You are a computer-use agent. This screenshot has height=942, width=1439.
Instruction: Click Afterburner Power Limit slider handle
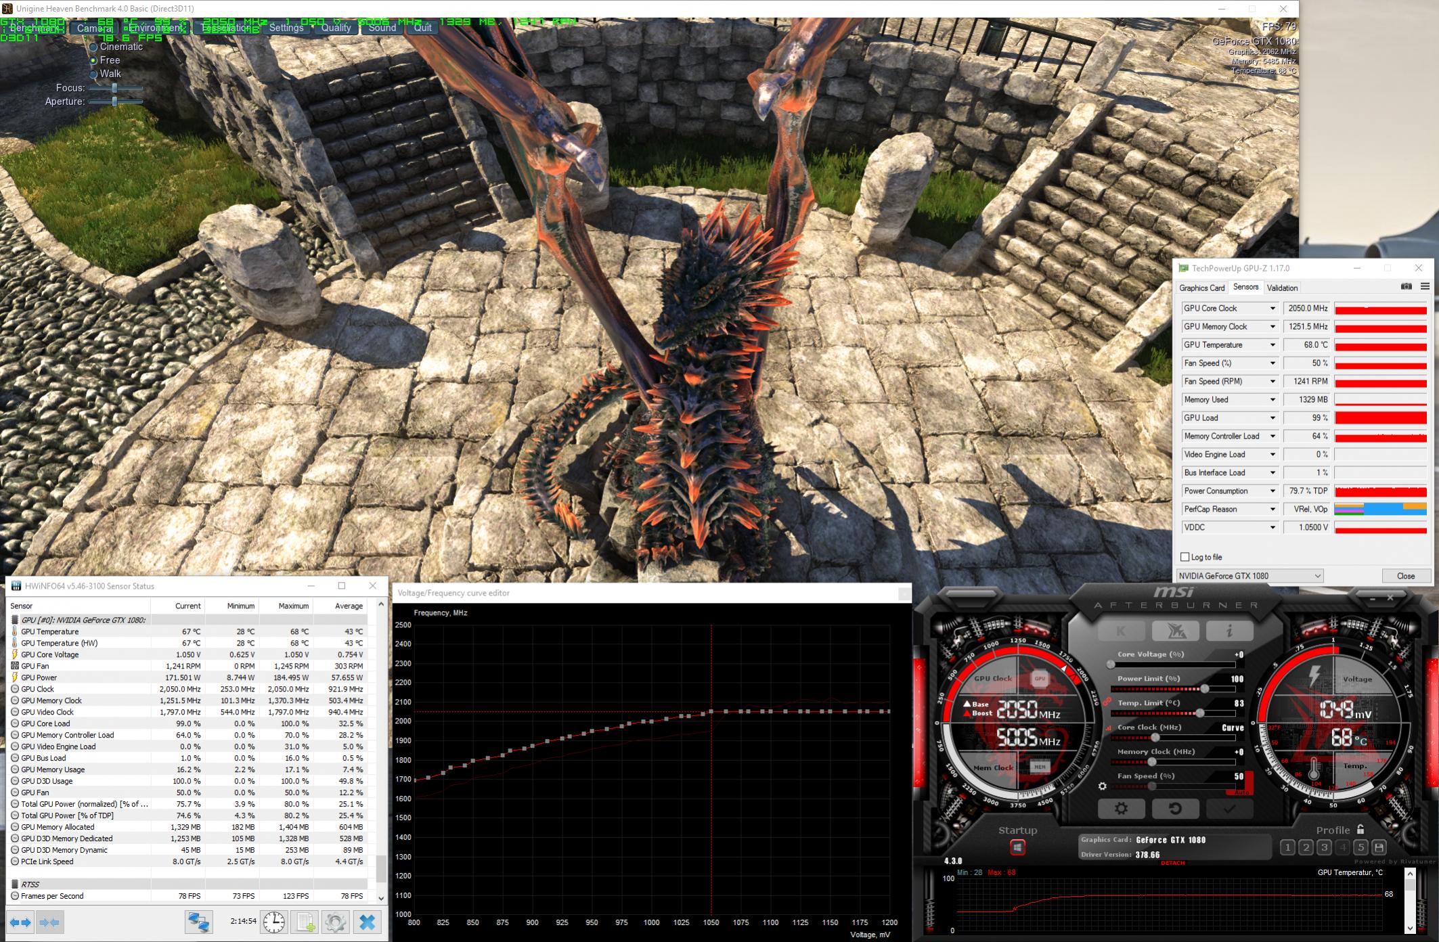[x=1205, y=689]
